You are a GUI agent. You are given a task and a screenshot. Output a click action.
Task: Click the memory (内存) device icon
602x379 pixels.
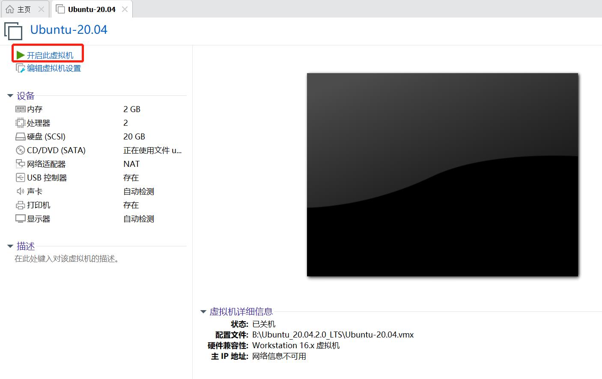[20, 109]
